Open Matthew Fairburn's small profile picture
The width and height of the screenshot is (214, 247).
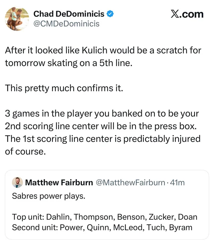click(x=17, y=183)
